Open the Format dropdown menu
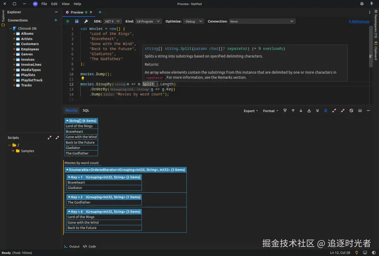The height and width of the screenshot is (256, 379). tap(271, 111)
